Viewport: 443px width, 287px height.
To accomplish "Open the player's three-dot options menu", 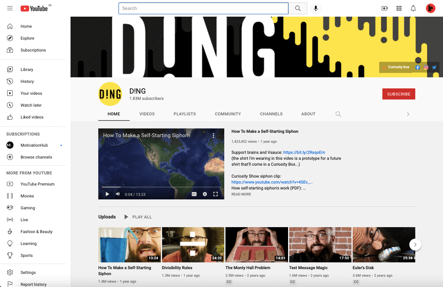I will [213, 136].
